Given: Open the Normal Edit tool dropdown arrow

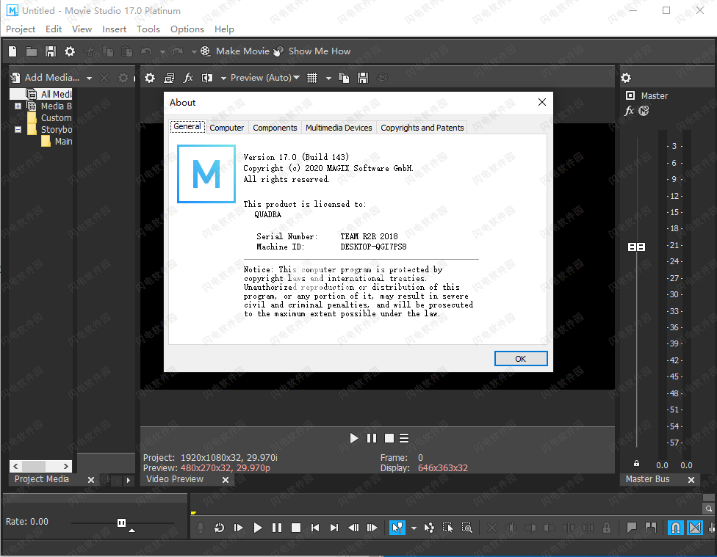Looking at the screenshot, I should pyautogui.click(x=414, y=528).
